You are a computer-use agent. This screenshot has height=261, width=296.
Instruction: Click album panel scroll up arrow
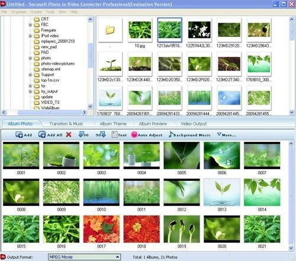pyautogui.click(x=291, y=144)
